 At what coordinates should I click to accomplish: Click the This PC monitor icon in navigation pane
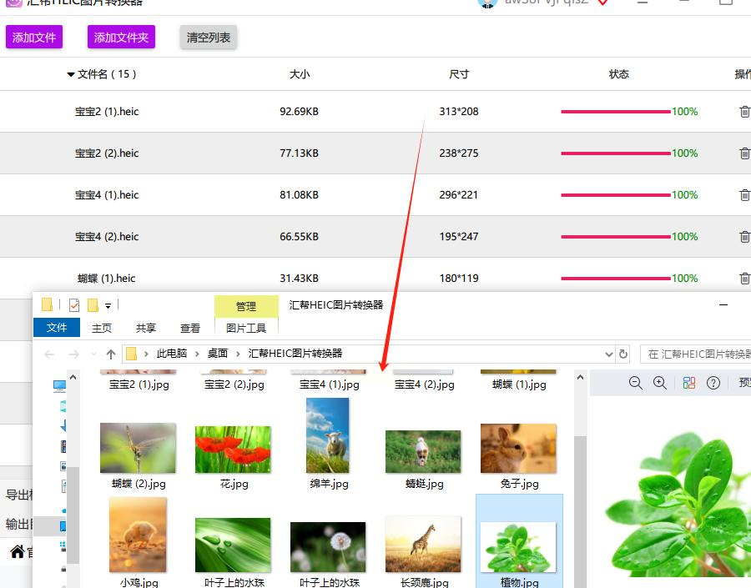pyautogui.click(x=60, y=385)
